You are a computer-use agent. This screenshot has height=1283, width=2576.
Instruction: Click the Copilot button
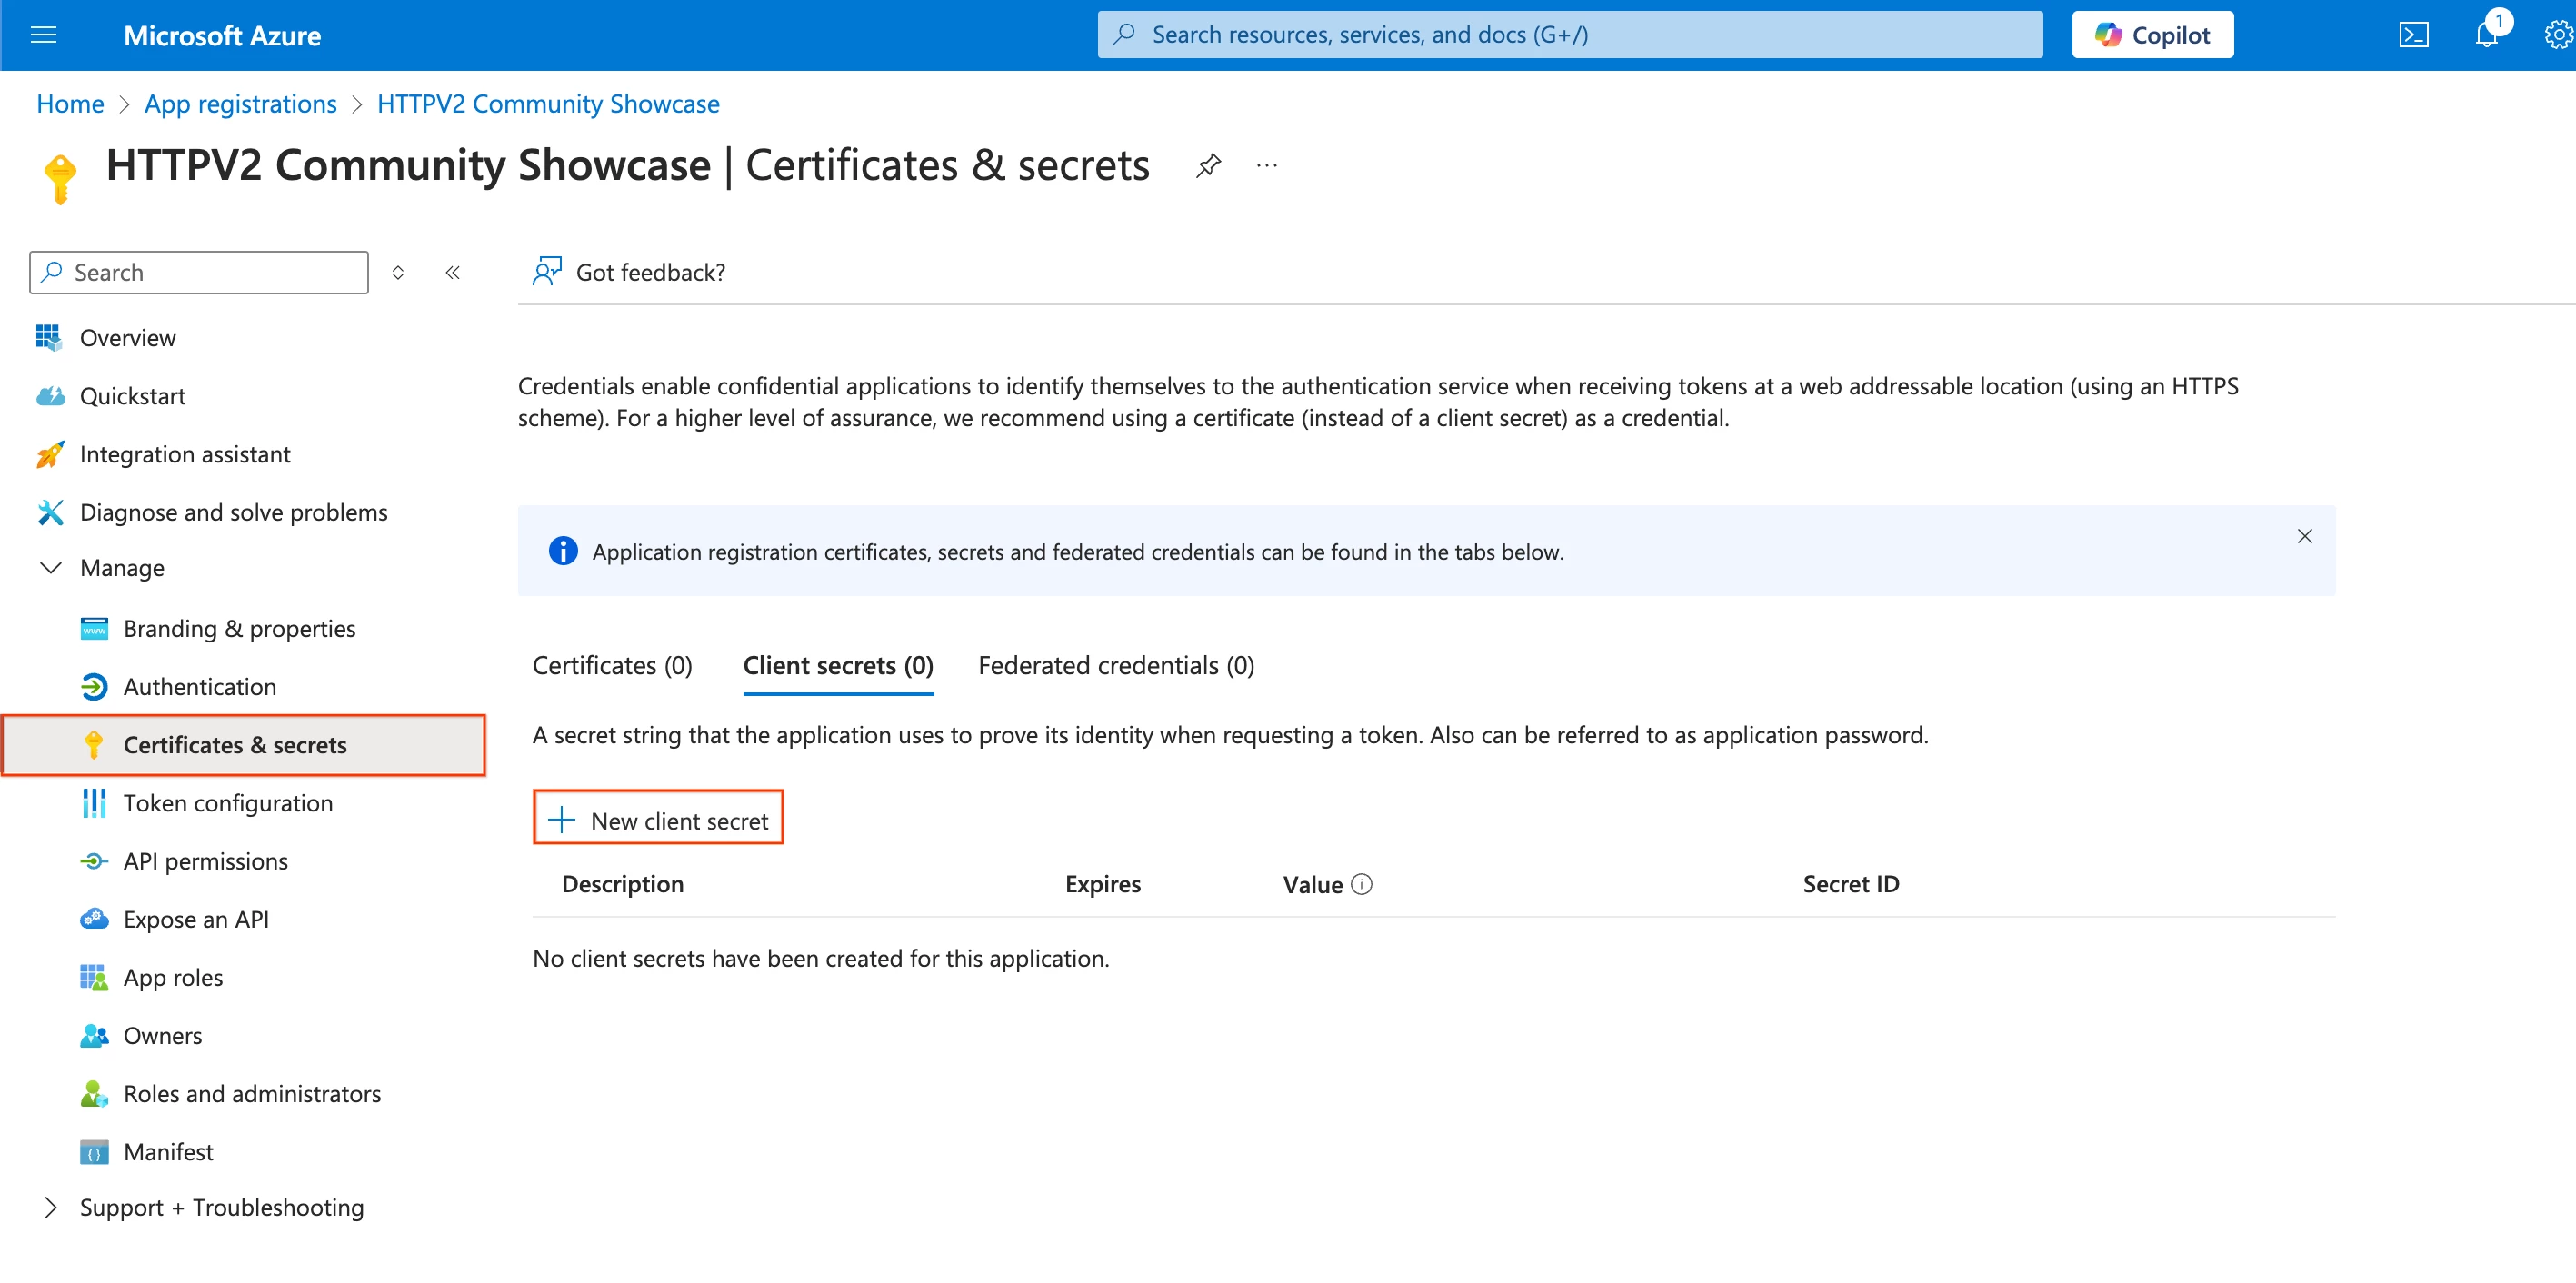pyautogui.click(x=2152, y=35)
